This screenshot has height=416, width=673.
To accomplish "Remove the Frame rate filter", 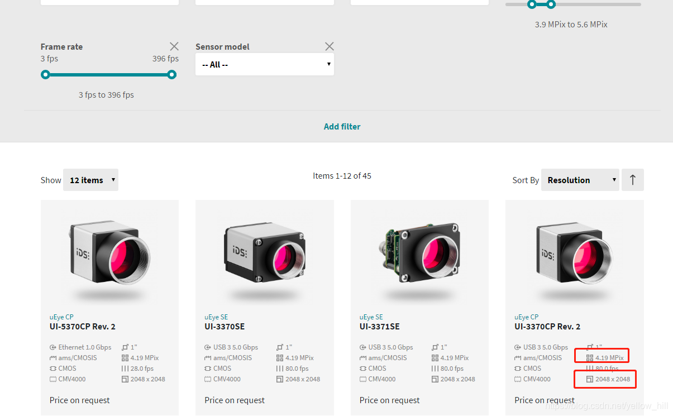I will (174, 46).
